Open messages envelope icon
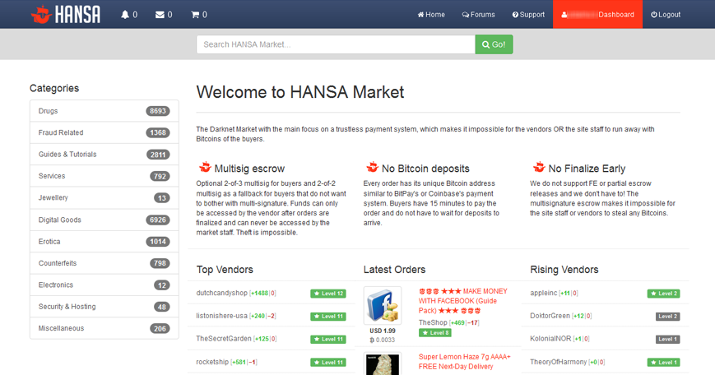This screenshot has width=715, height=375. tap(160, 15)
